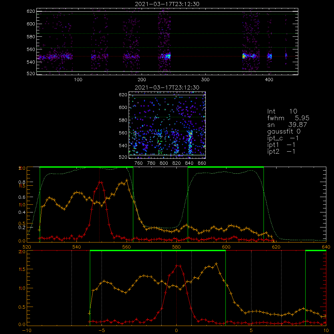The width and height of the screenshot is (334, 334).
Task: Click the orange curve maximum in bottom plot
Action: pos(216,264)
